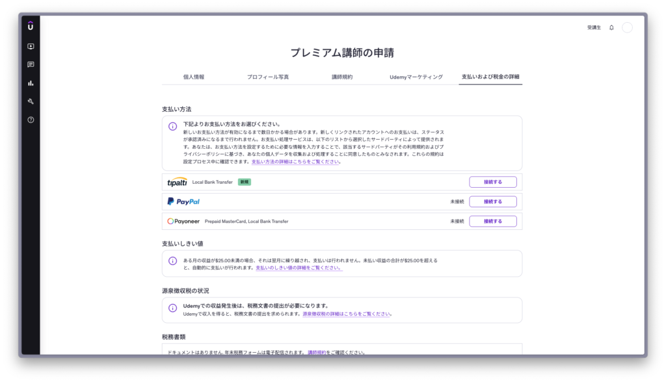Image resolution: width=666 pixels, height=382 pixels.
Task: Switch to the 個人情報 tab
Action: coord(193,77)
